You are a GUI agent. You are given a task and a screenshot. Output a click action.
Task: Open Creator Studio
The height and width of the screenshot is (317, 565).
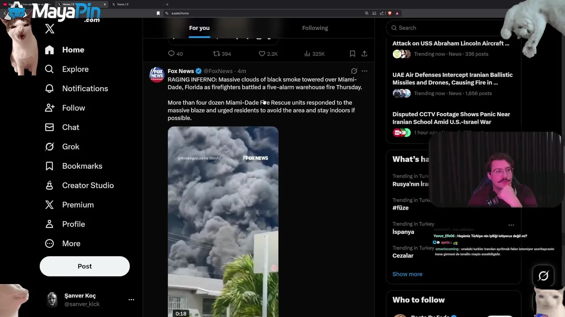(x=79, y=185)
